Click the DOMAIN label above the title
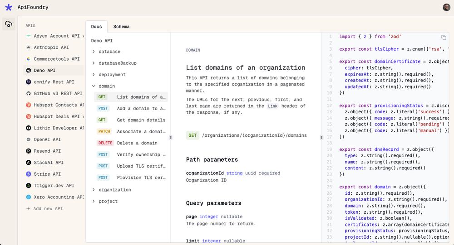454x245 pixels. pos(193,50)
